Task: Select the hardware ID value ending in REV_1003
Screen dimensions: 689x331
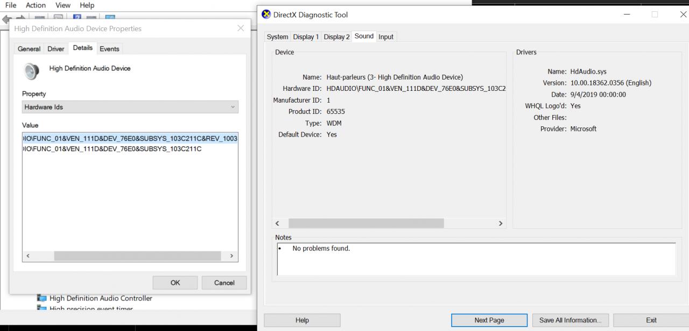Action: click(130, 139)
